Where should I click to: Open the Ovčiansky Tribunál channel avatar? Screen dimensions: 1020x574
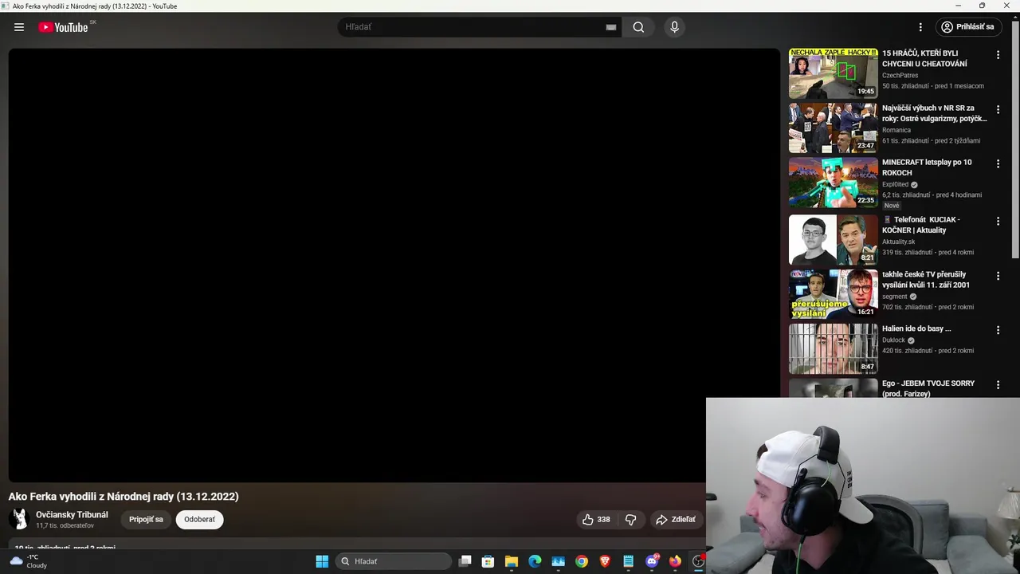[19, 519]
